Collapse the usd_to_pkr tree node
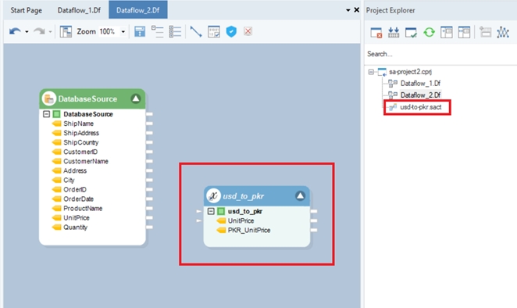This screenshot has height=308, width=517. [x=211, y=211]
